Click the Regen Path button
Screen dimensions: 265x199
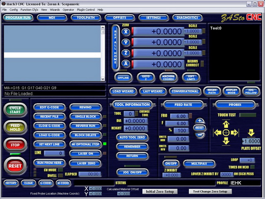(x=212, y=91)
